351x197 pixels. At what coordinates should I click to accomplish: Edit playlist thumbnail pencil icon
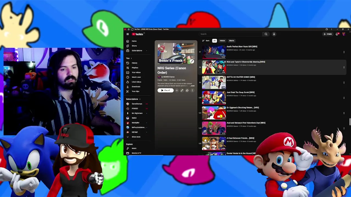[192, 61]
